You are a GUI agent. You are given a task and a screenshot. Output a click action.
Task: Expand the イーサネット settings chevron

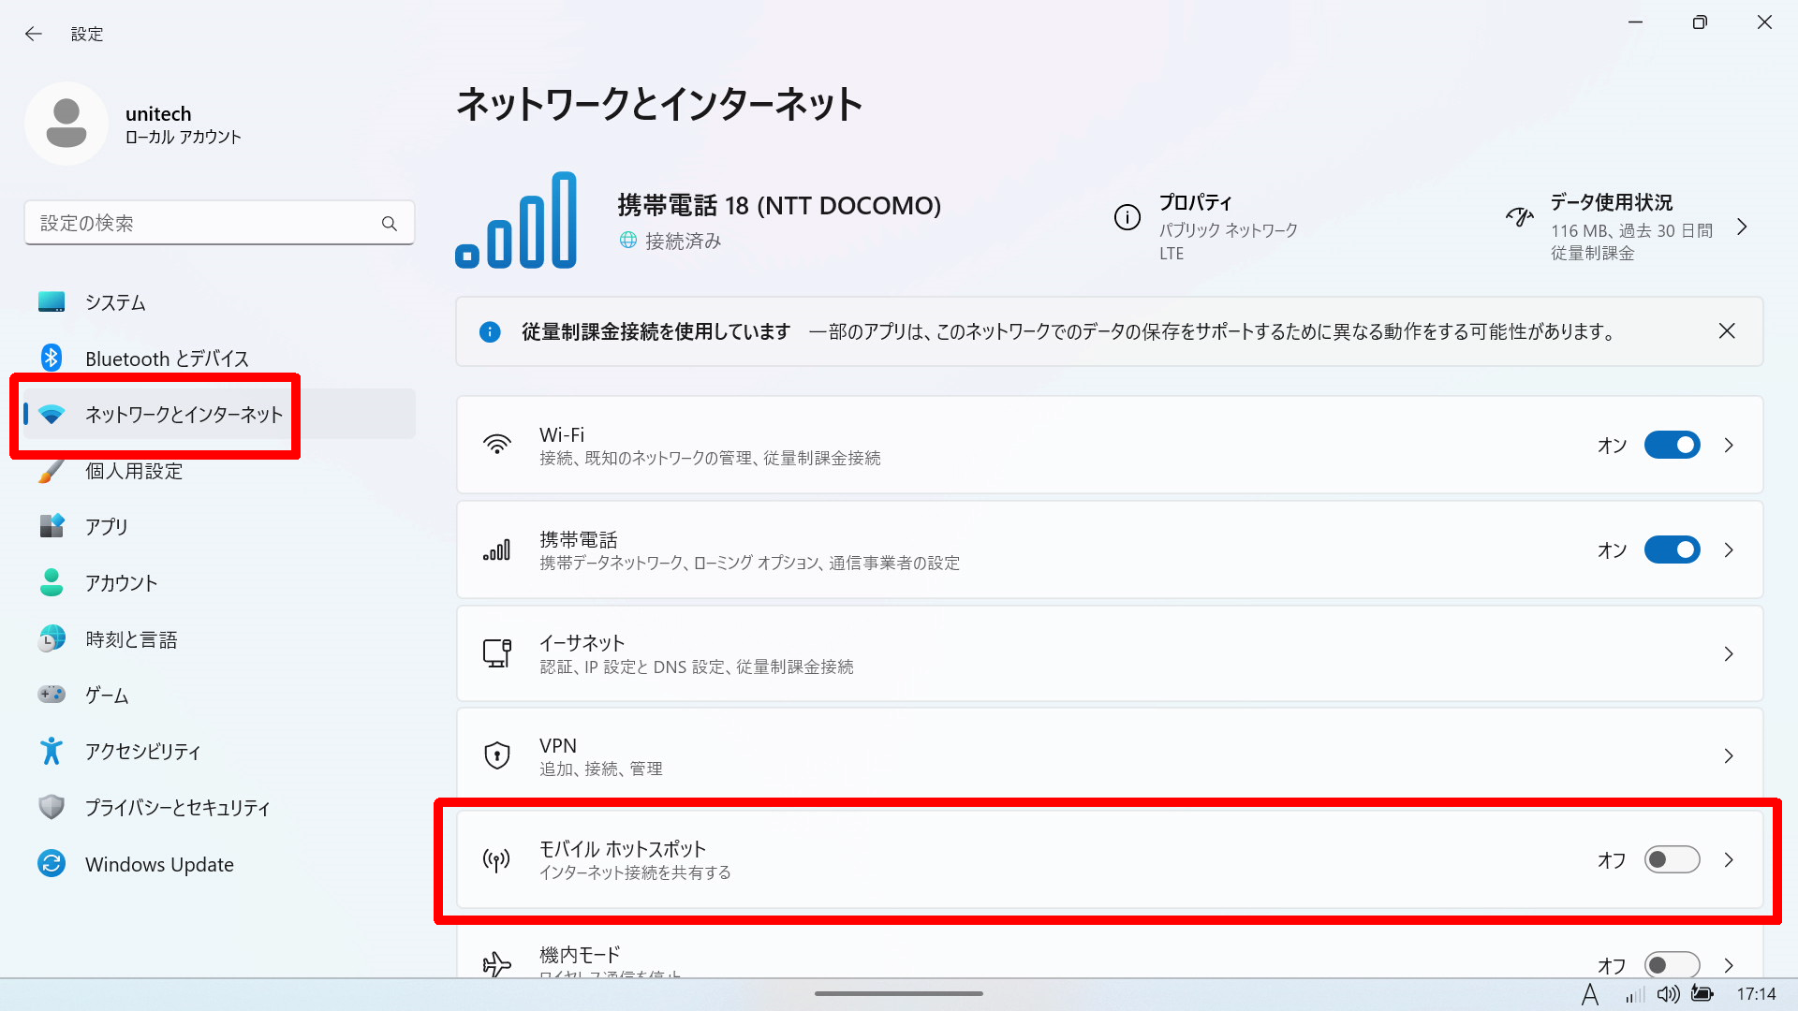(1729, 654)
